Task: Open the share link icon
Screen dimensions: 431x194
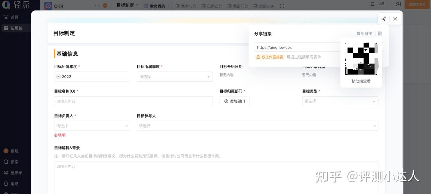Action: click(x=384, y=19)
